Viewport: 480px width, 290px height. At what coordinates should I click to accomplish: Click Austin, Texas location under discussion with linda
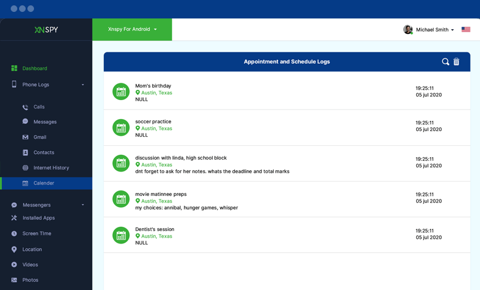click(x=156, y=165)
